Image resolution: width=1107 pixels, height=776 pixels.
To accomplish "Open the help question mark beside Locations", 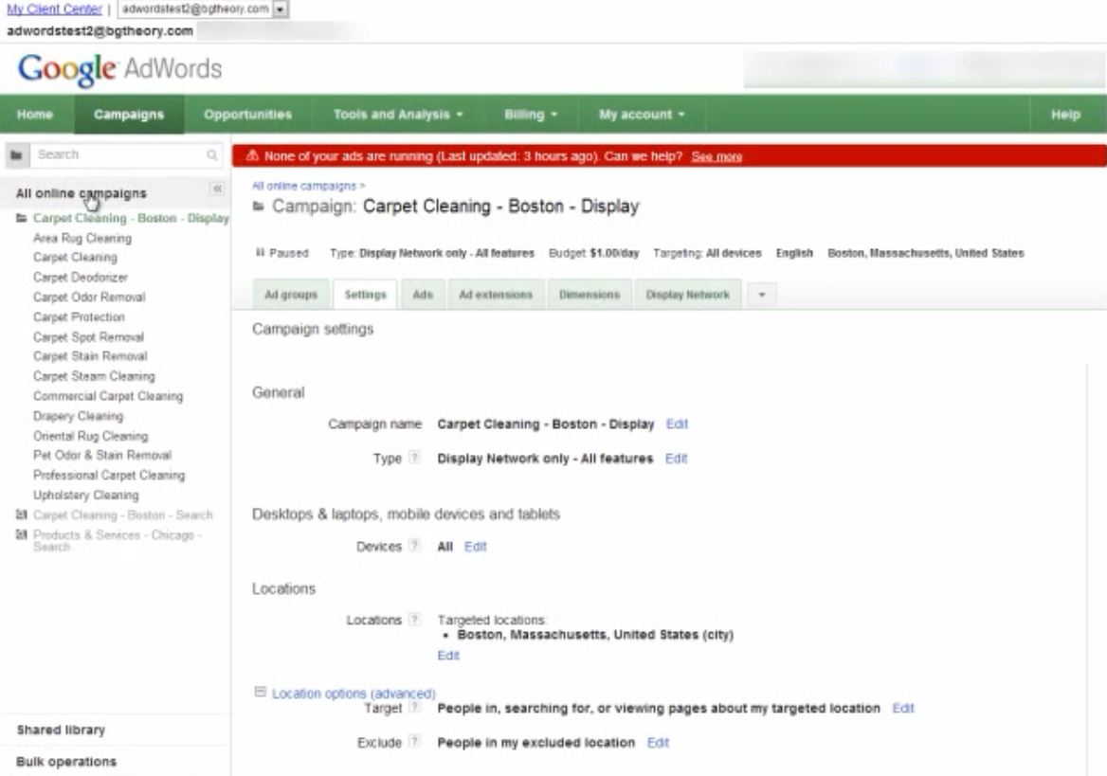I will [414, 620].
